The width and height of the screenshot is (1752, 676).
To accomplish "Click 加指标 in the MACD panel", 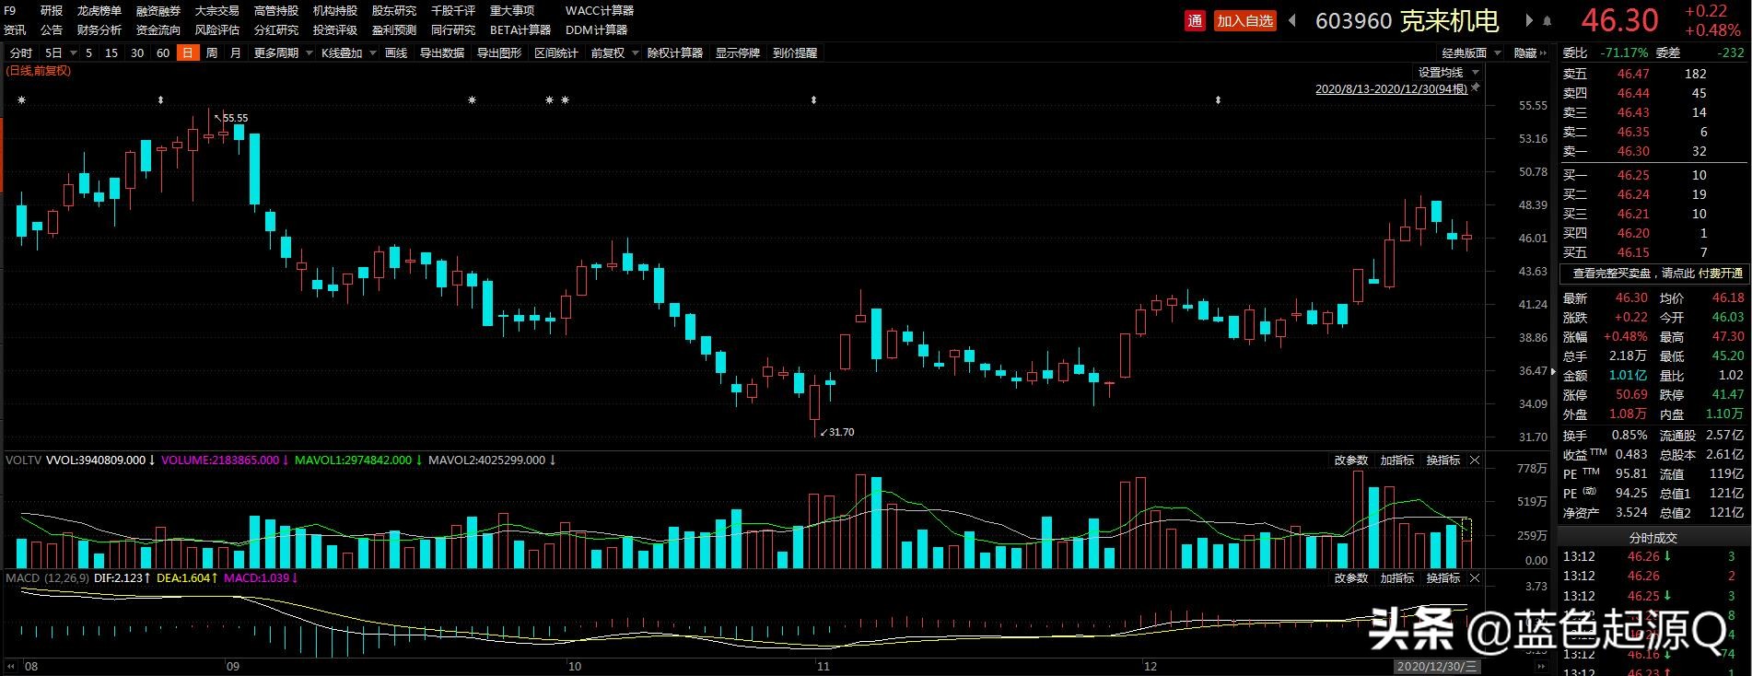I will tap(1396, 578).
